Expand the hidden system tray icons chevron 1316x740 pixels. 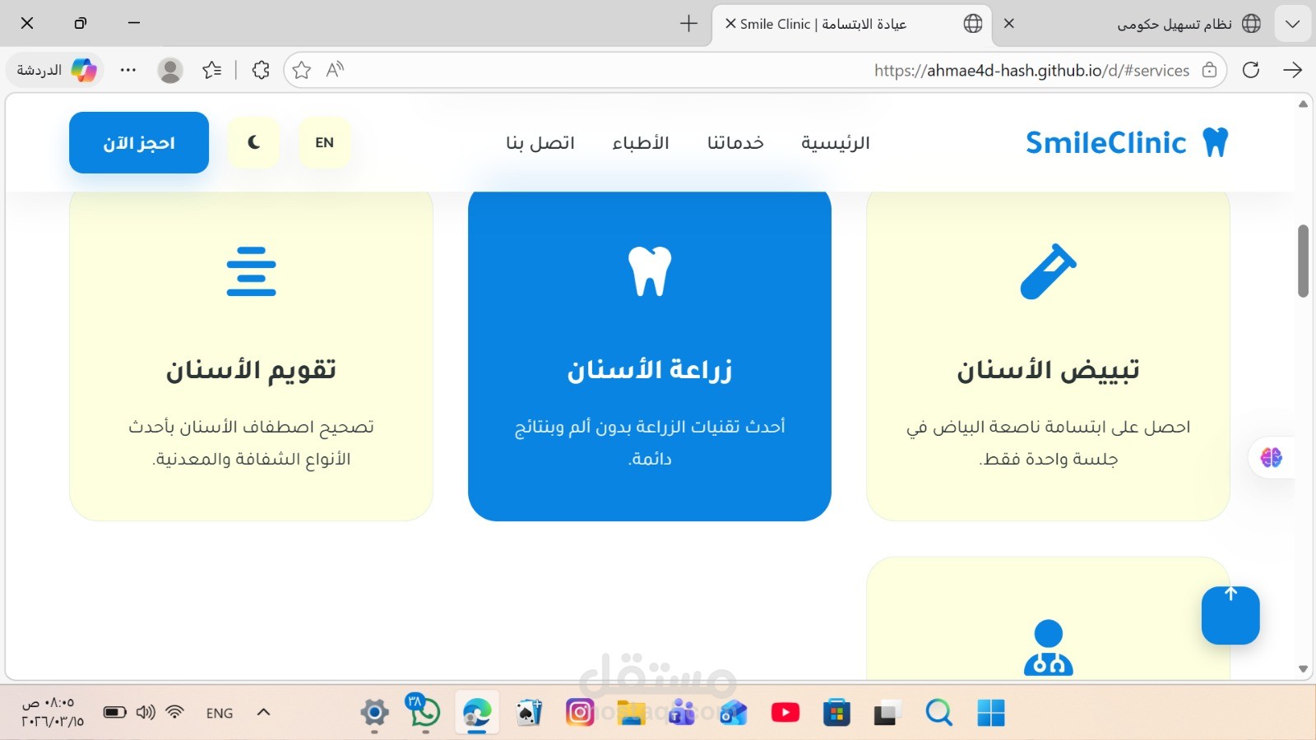click(x=263, y=712)
